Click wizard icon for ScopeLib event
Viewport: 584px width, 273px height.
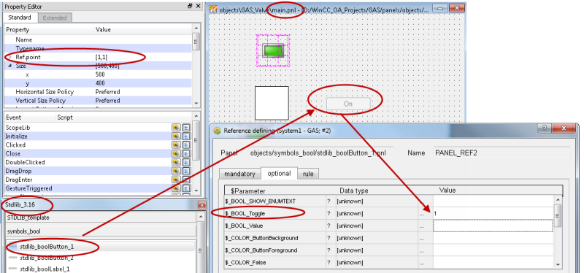pyautogui.click(x=176, y=127)
